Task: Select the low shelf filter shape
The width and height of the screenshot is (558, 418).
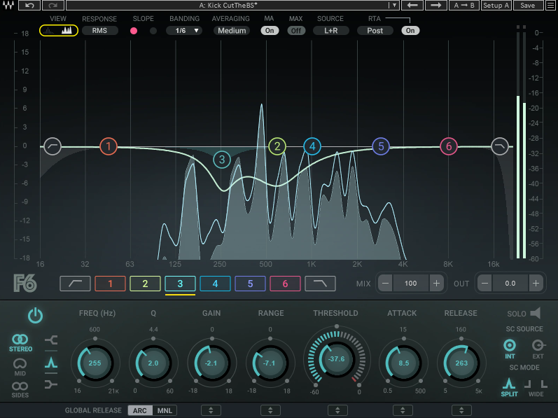Action: click(51, 341)
